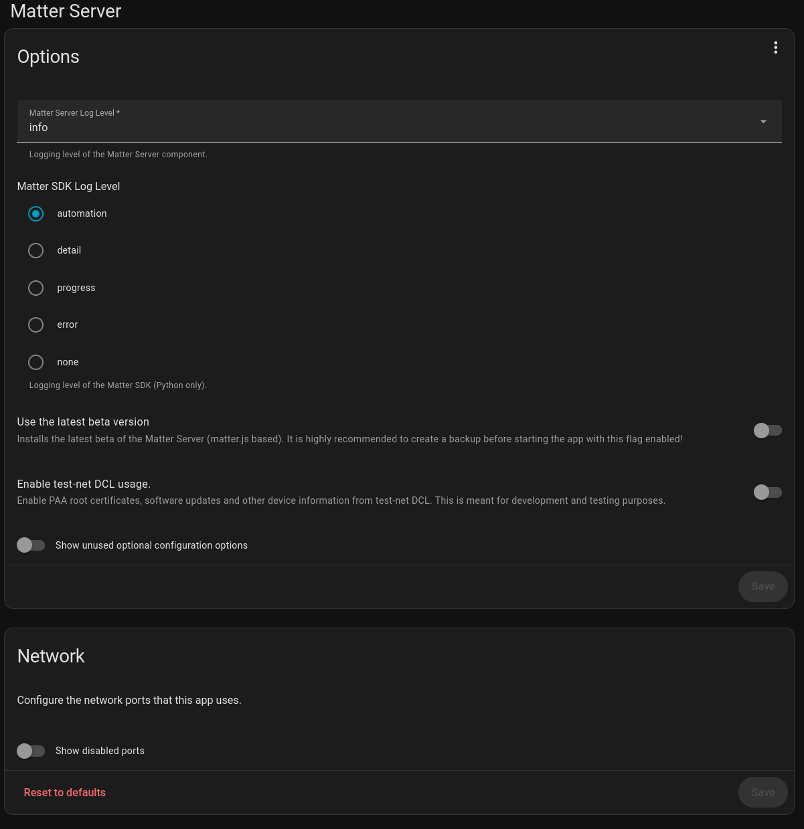Show unused optional configuration options

point(31,545)
